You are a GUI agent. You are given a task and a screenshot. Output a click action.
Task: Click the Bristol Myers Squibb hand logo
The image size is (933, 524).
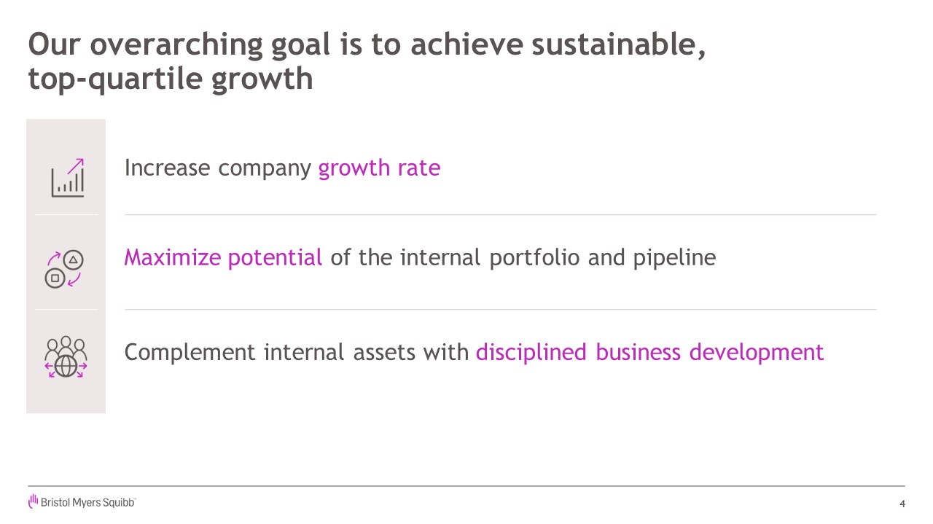point(33,501)
